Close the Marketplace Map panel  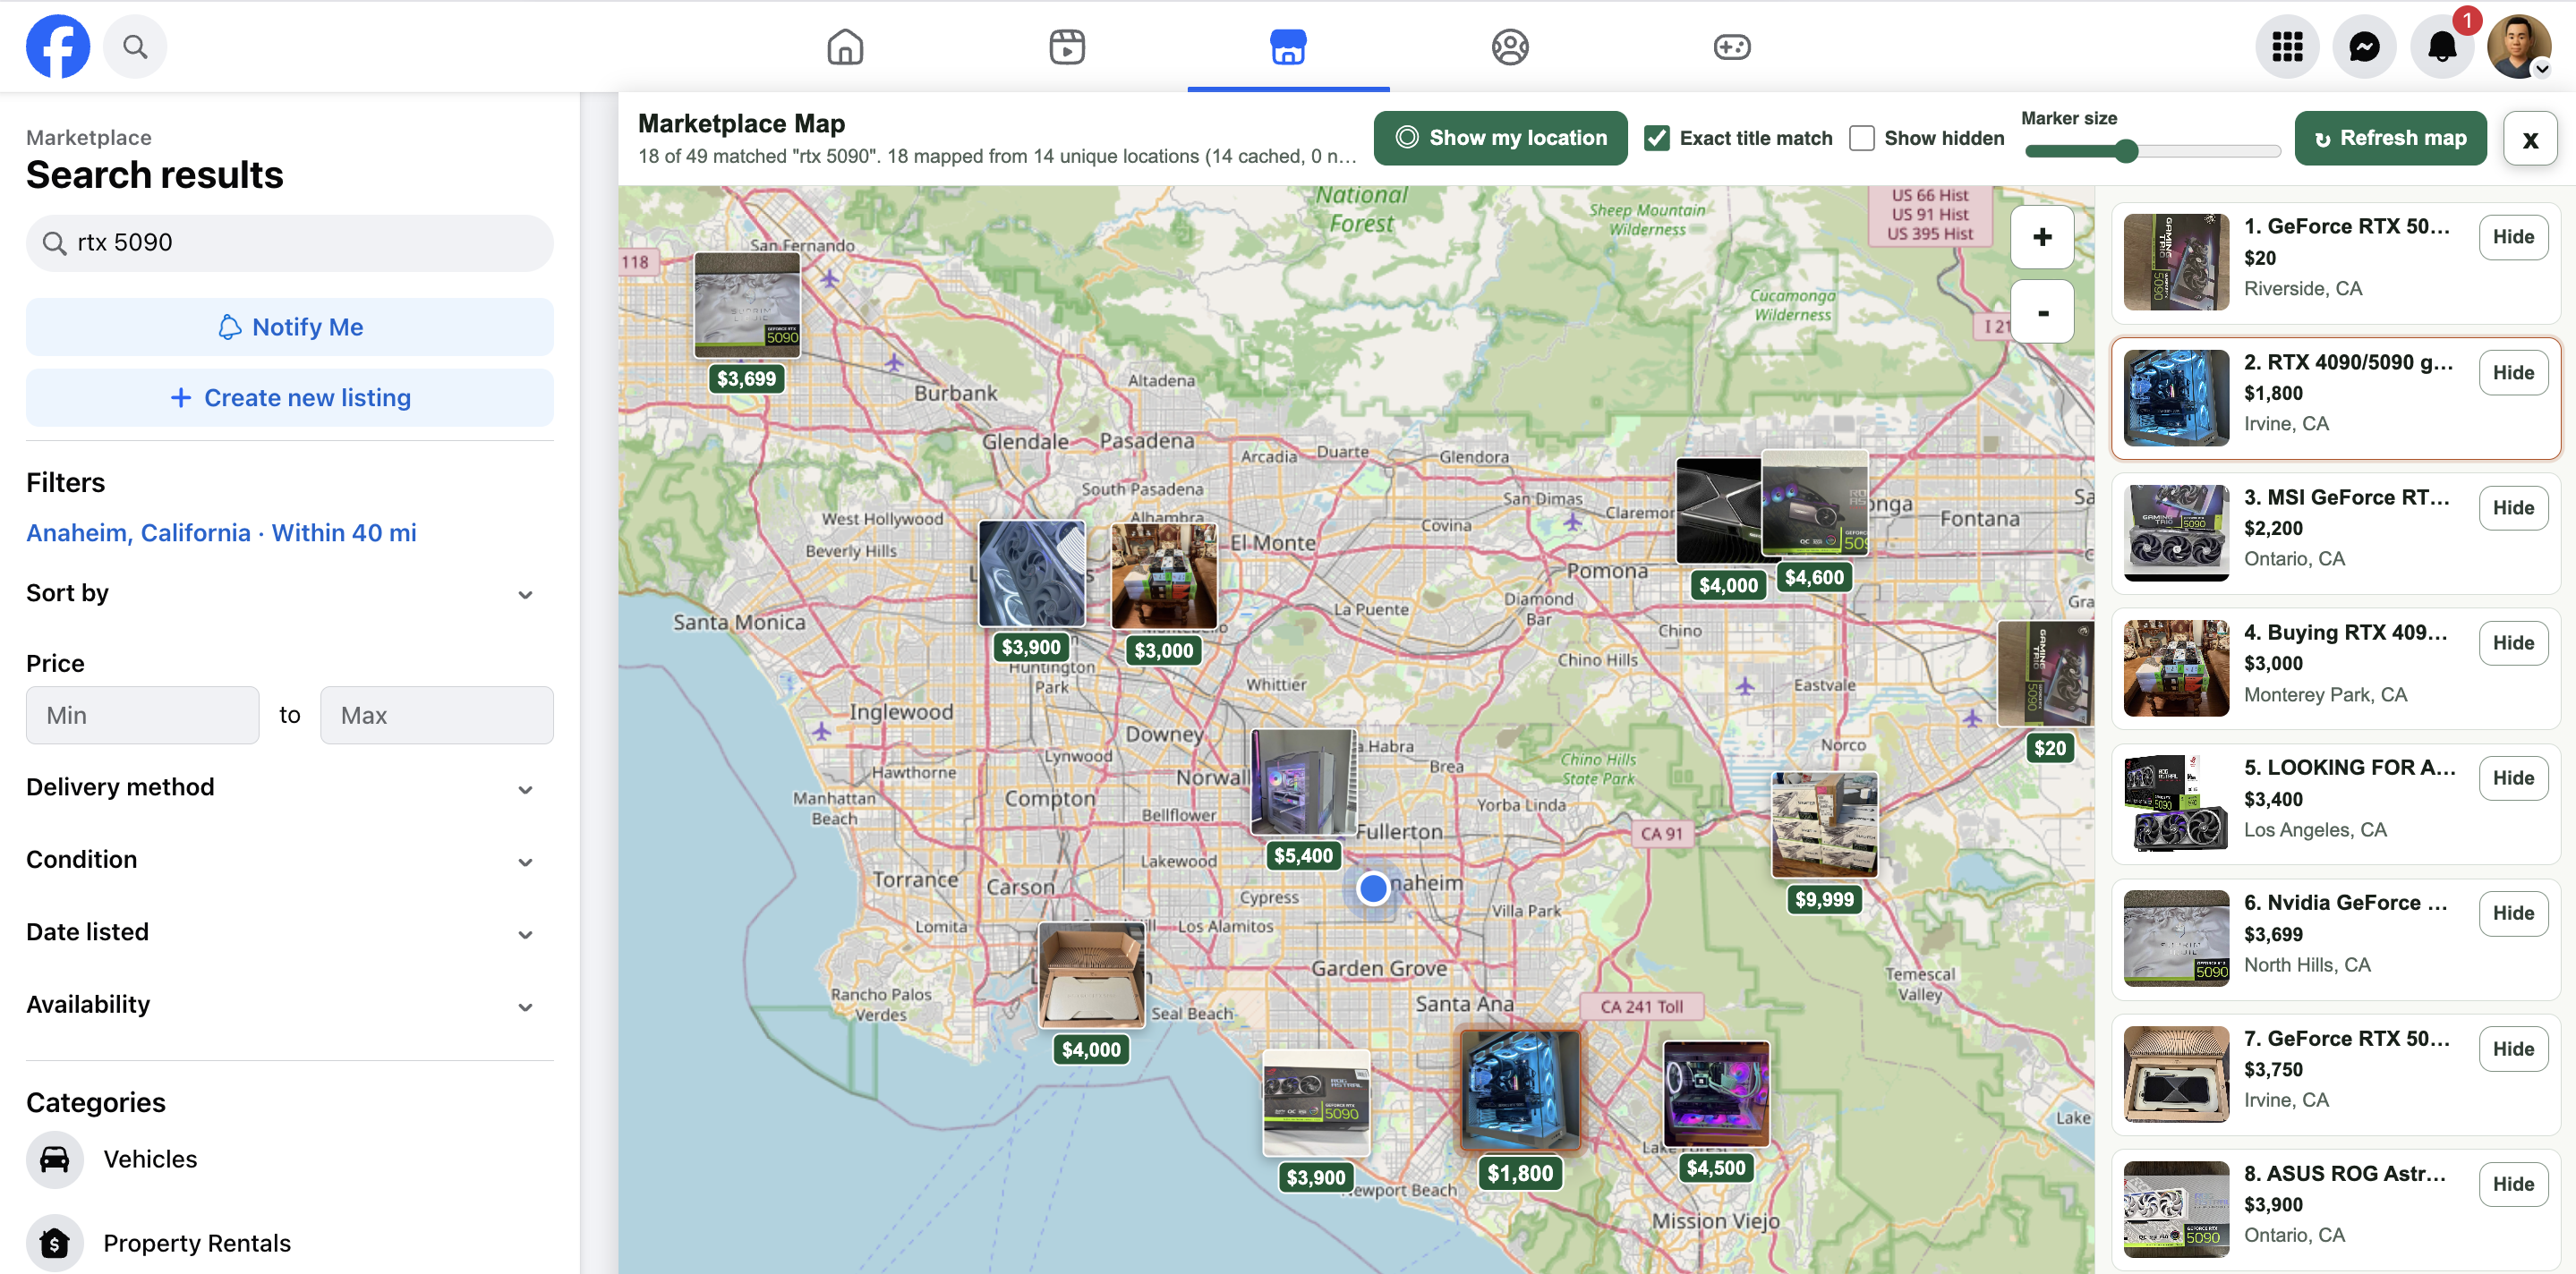click(x=2530, y=139)
